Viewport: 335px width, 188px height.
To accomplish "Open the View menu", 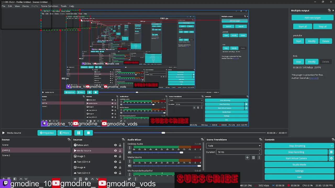I will 17,6.
